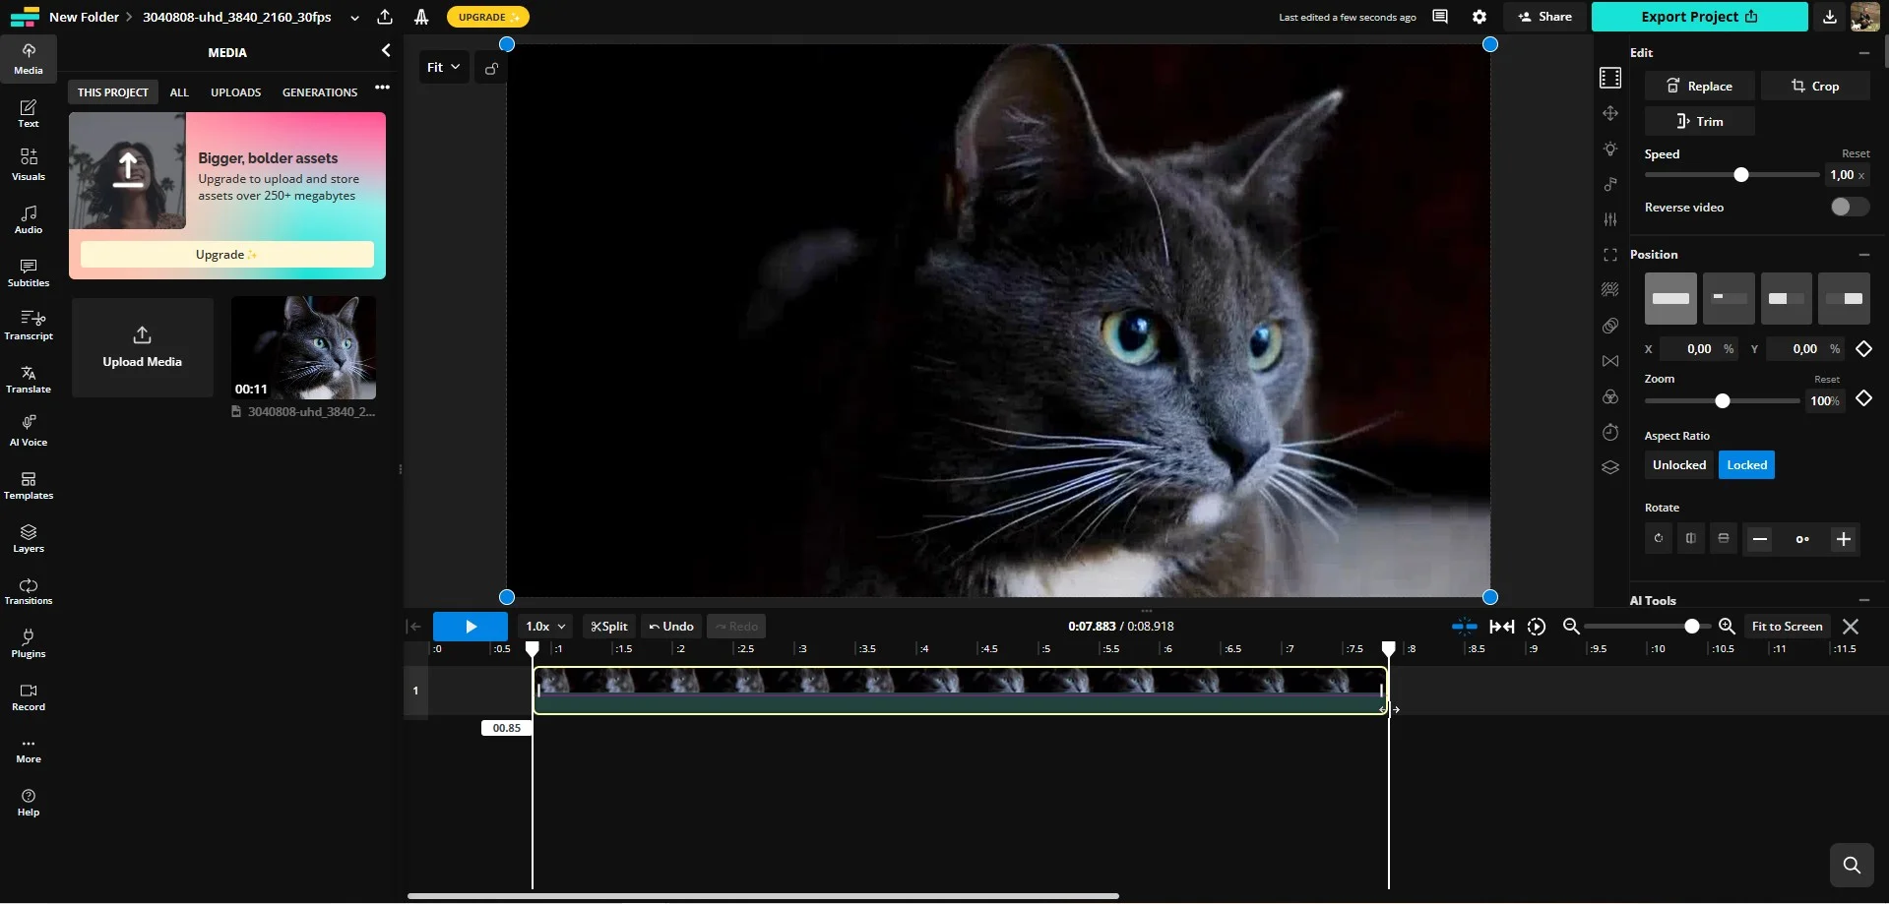Select the cat video thumbnail in media

pos(303,348)
